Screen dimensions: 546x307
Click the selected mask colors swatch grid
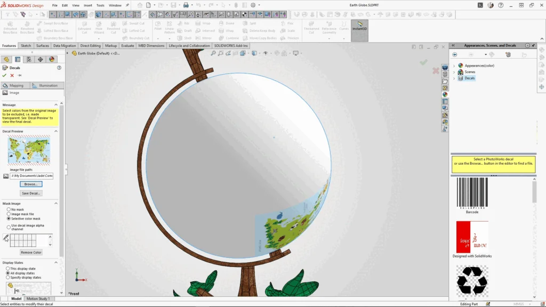tap(31, 240)
